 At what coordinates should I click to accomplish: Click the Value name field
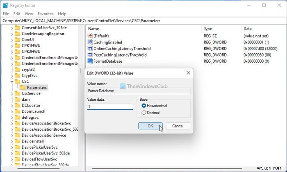tap(139, 91)
